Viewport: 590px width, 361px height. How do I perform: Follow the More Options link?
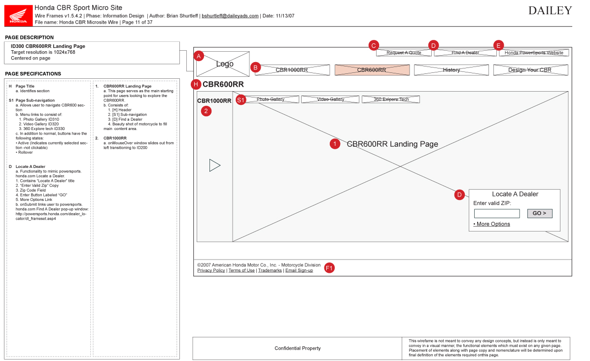(x=491, y=224)
